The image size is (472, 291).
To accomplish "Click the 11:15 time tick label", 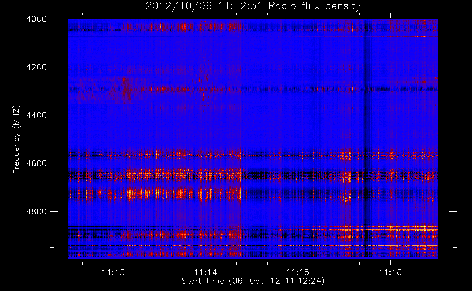I will pos(298,272).
